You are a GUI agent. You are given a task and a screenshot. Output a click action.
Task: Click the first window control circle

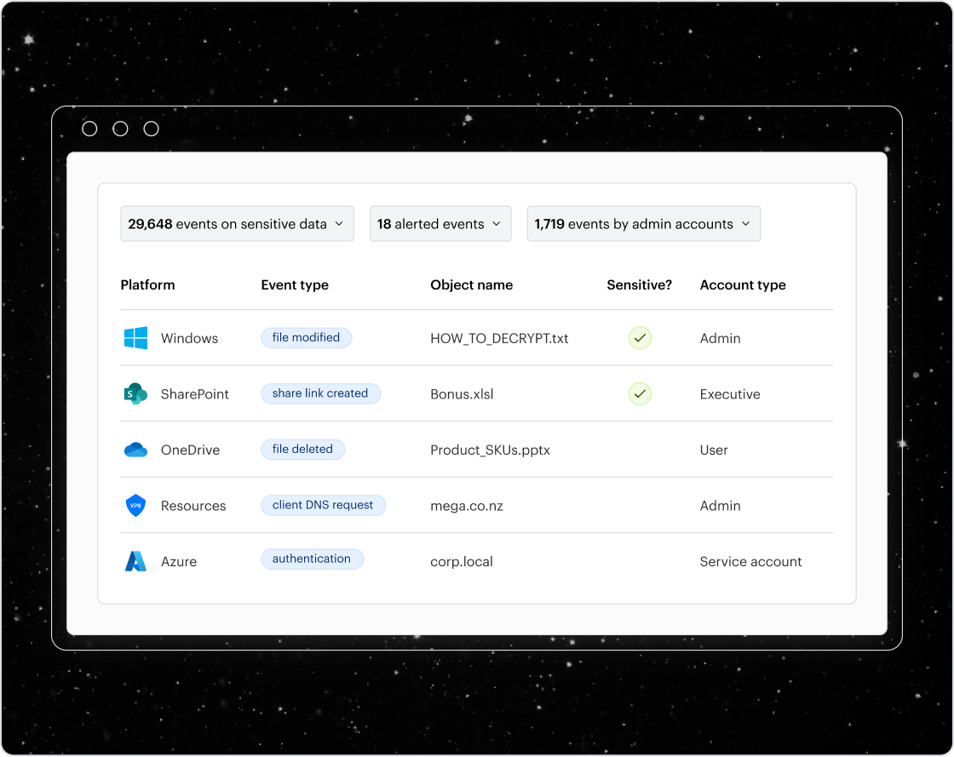[x=89, y=129]
